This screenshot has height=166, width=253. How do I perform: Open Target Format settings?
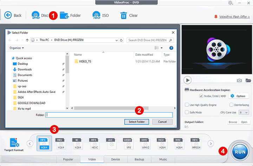tap(14, 145)
